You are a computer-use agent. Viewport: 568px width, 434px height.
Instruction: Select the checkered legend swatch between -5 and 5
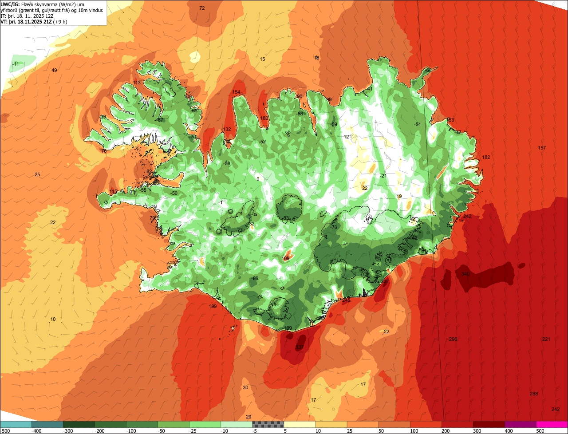point(268,424)
